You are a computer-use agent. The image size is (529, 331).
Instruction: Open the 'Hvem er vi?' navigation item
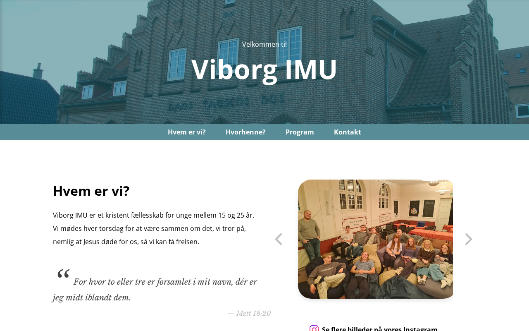pos(187,132)
